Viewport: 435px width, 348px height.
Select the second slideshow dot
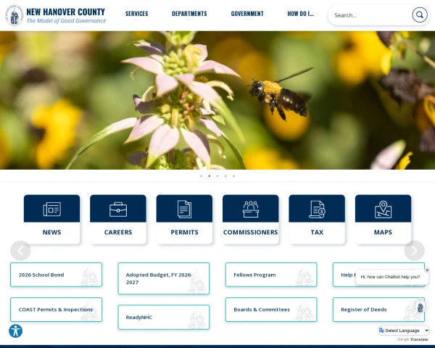[210, 176]
